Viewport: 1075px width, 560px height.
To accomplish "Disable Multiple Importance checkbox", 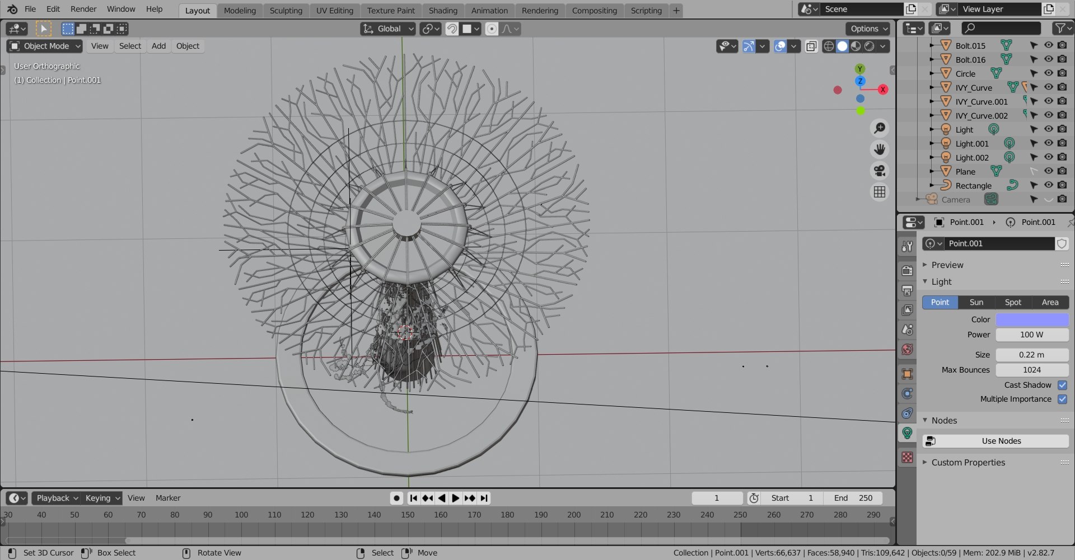I will [1062, 399].
